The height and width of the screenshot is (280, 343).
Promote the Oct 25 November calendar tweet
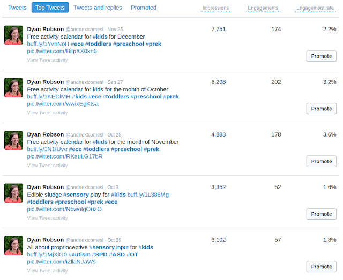(322, 161)
